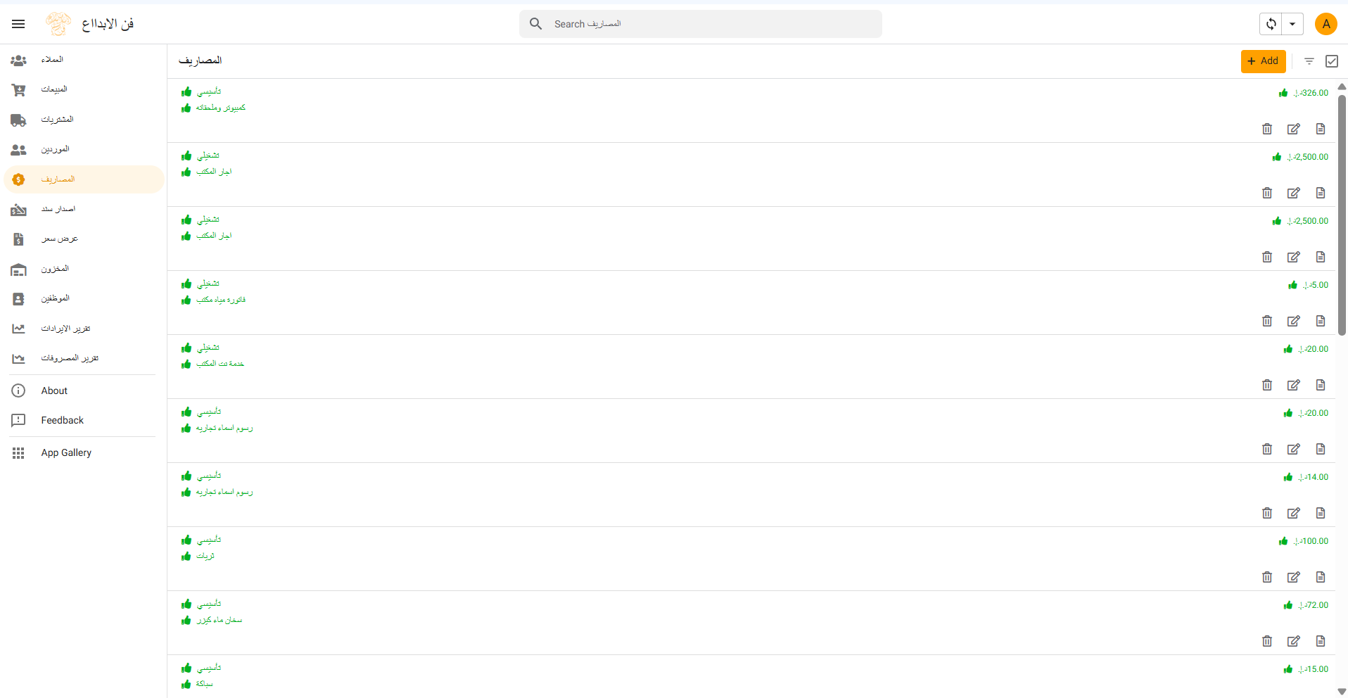1348x698 pixels.
Task: Click the hamburger menu icon
Action: pyautogui.click(x=18, y=24)
